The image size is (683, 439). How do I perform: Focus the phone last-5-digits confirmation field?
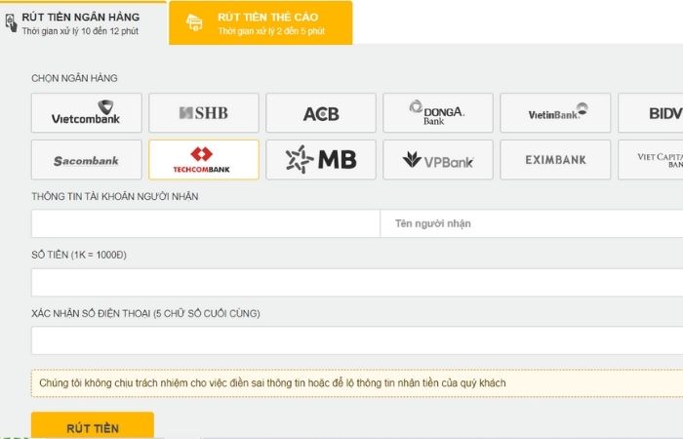click(356, 340)
